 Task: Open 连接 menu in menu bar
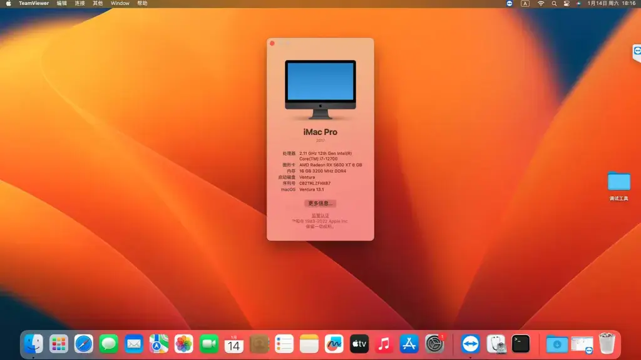(79, 3)
